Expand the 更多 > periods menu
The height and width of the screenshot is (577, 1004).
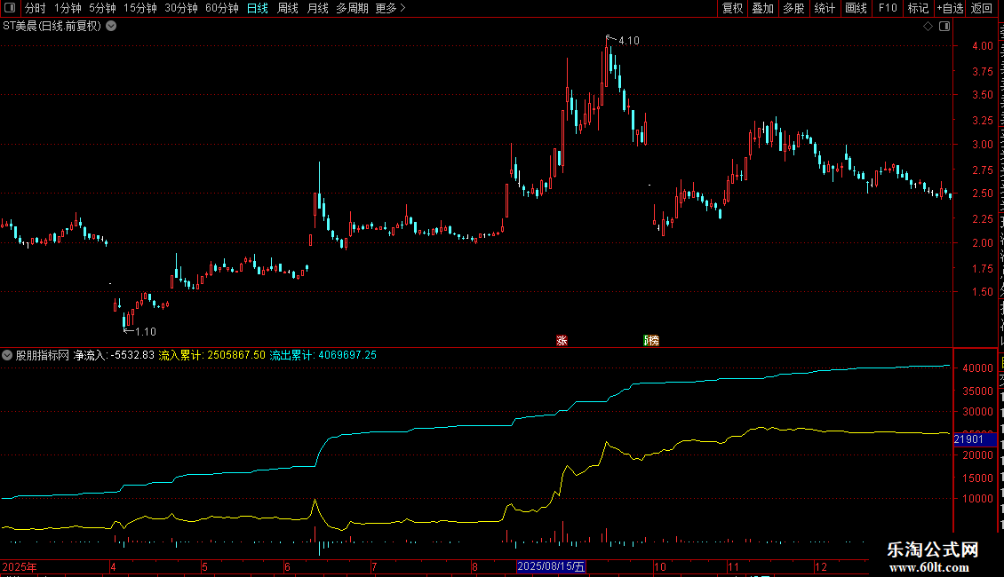click(391, 8)
